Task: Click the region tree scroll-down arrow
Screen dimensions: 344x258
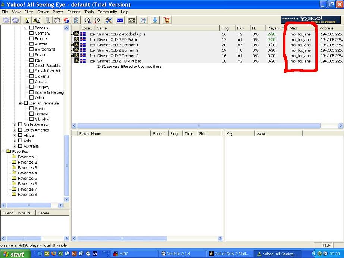Action: pyautogui.click(x=66, y=199)
